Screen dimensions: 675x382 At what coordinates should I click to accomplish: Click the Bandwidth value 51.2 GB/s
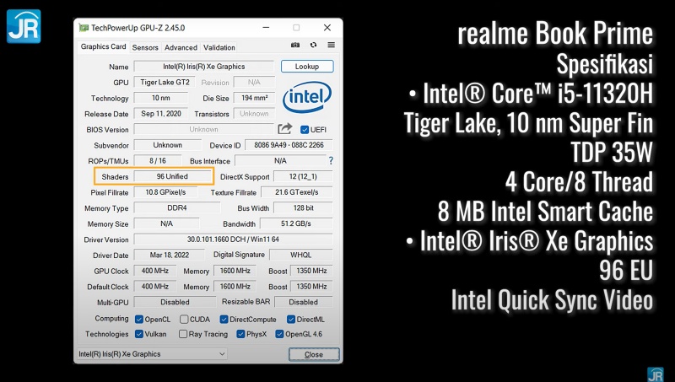[296, 223]
